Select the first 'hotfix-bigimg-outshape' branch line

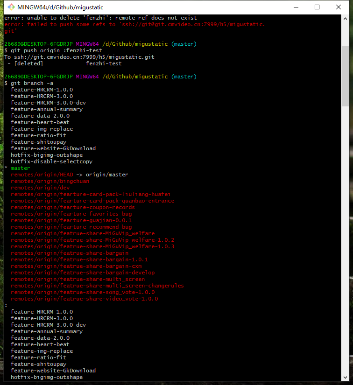coord(47,155)
